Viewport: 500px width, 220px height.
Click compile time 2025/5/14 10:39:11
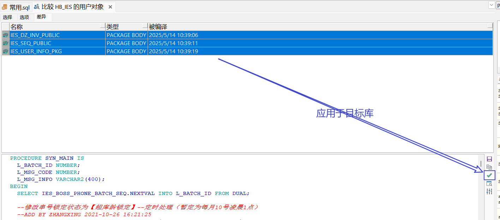click(173, 43)
